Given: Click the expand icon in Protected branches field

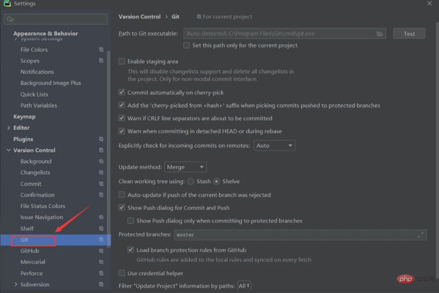Looking at the screenshot, I should [x=420, y=235].
